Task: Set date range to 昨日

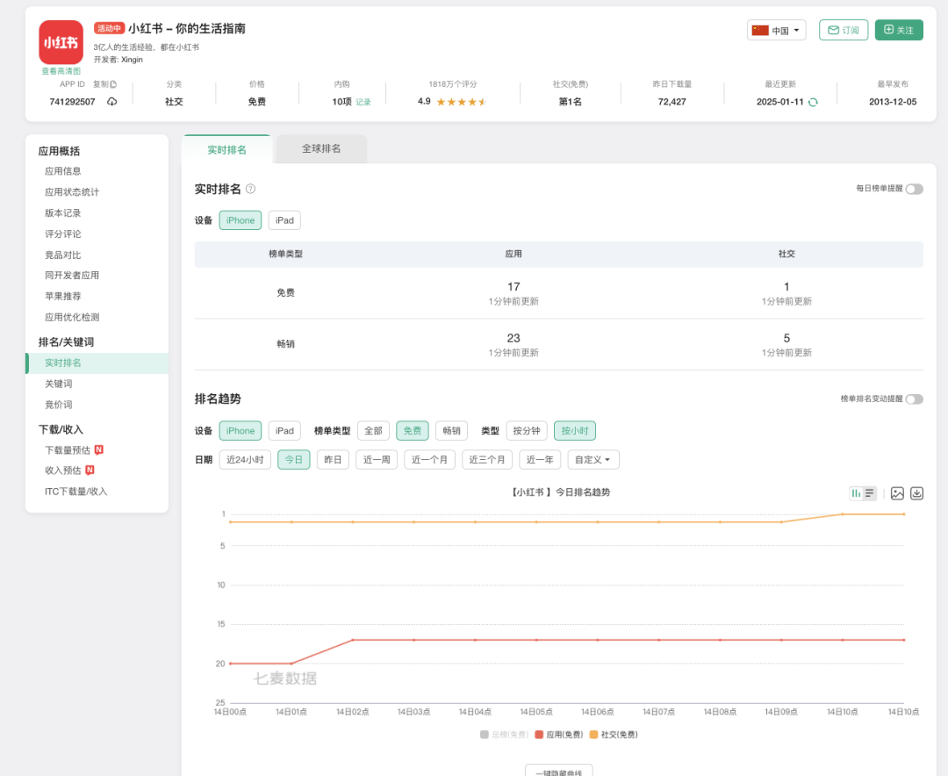Action: (334, 460)
